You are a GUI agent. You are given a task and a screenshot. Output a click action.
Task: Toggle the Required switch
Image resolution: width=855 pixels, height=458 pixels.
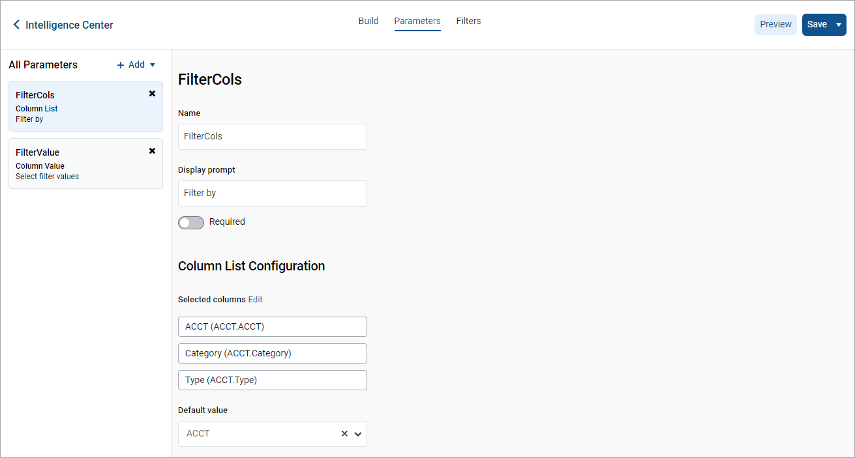click(x=191, y=223)
